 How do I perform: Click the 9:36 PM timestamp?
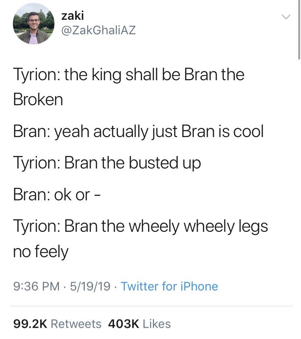pyautogui.click(x=36, y=286)
